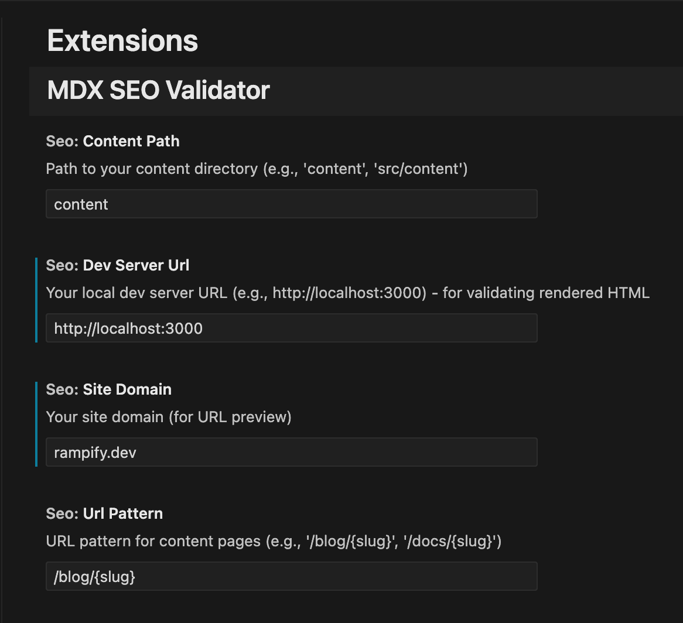
Task: Select the "Seo: Content Path" setting title
Action: tap(112, 141)
